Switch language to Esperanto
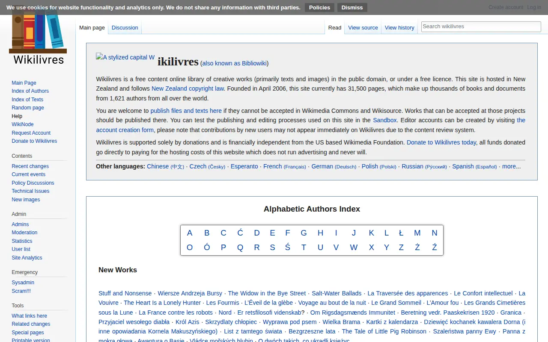The height and width of the screenshot is (342, 548). 244,166
